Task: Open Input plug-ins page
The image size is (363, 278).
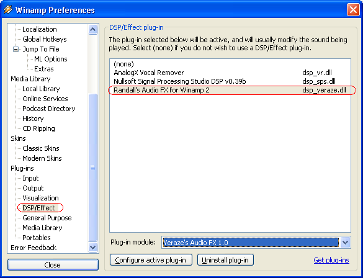Action: coord(30,178)
